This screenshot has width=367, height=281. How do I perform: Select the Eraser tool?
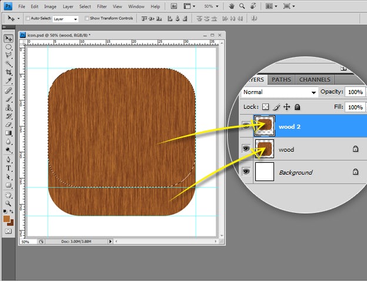(9, 125)
